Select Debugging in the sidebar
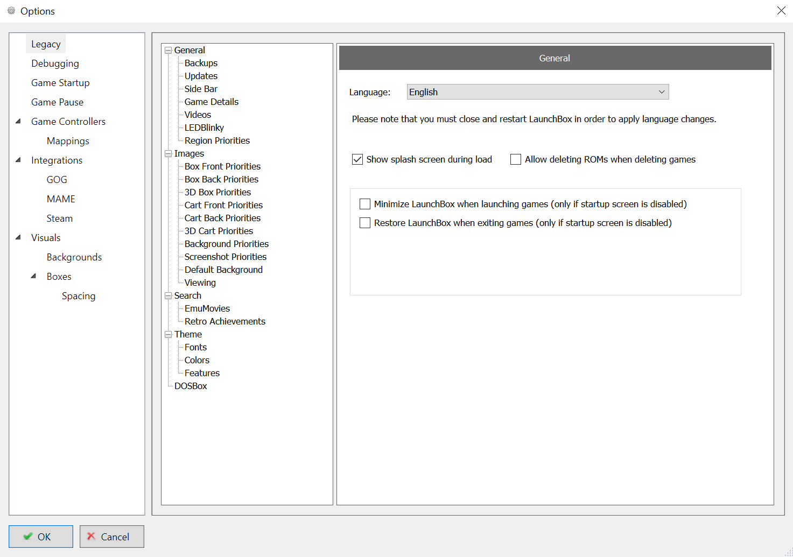 tap(55, 64)
